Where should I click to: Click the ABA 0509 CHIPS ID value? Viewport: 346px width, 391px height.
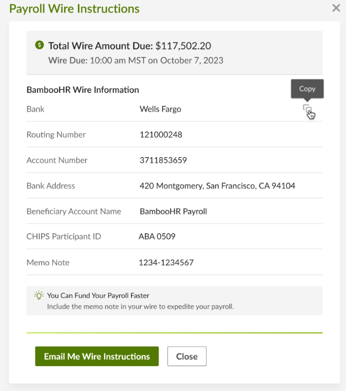tap(157, 237)
